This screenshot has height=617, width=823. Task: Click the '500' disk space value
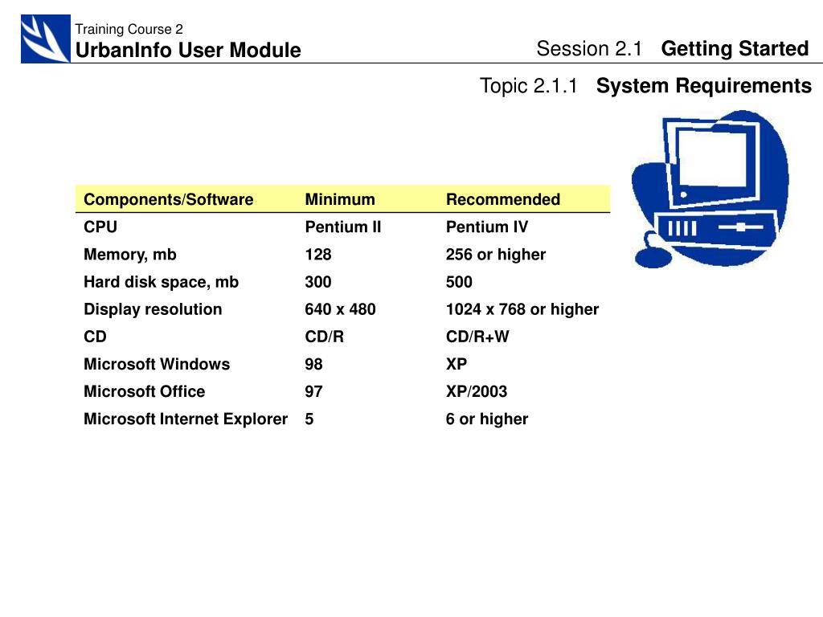(459, 282)
